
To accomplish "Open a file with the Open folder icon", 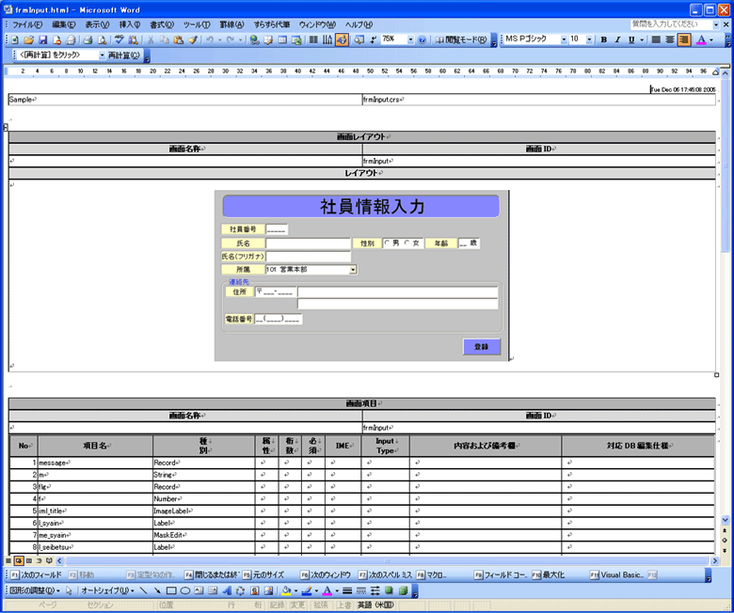I will click(28, 40).
